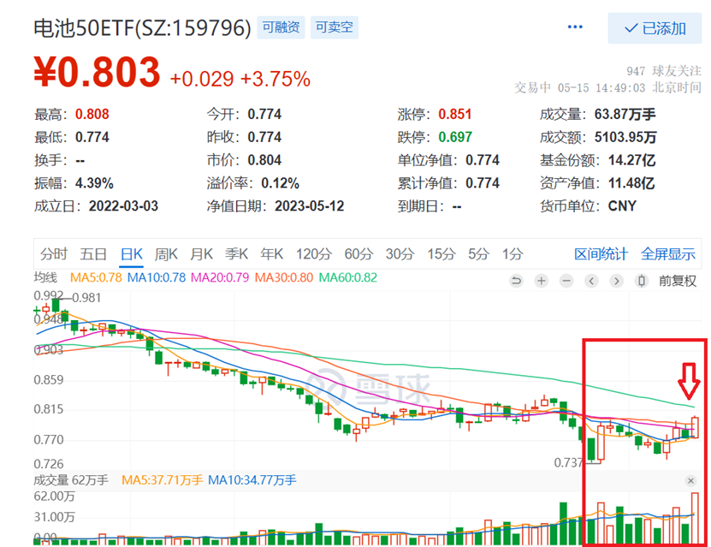
Task: Select the 周K chart tab
Action: coord(166,254)
